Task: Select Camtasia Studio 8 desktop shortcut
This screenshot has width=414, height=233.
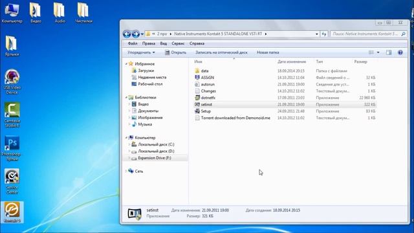Action: (12, 115)
